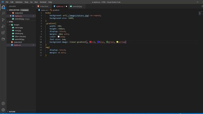Image resolution: width=203 pixels, height=114 pixels.
Task: Open nuts.jpg in images folder
Action: click(x=18, y=30)
